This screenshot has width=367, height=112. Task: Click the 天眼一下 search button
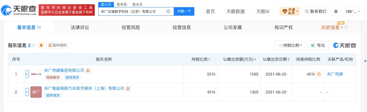(x=184, y=11)
